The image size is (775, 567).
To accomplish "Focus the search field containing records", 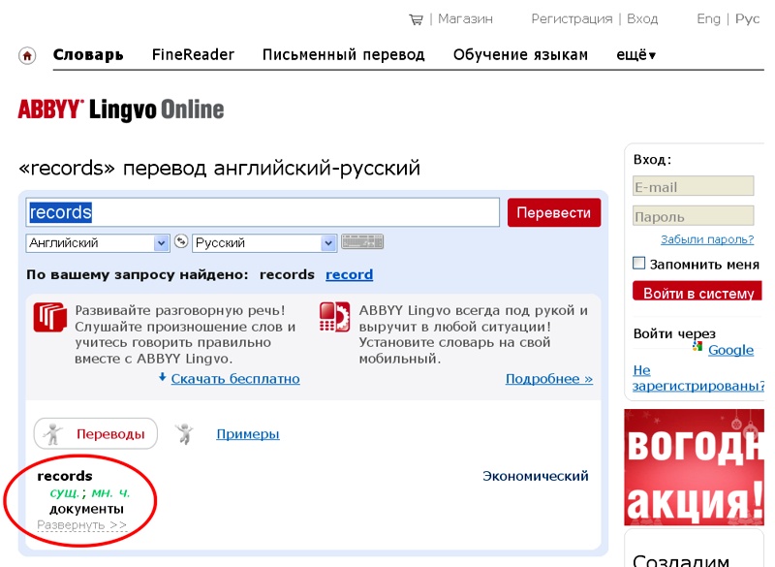I will click(x=263, y=212).
